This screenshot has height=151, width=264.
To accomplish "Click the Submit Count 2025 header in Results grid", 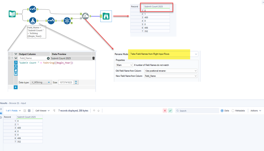I will tap(29, 117).
